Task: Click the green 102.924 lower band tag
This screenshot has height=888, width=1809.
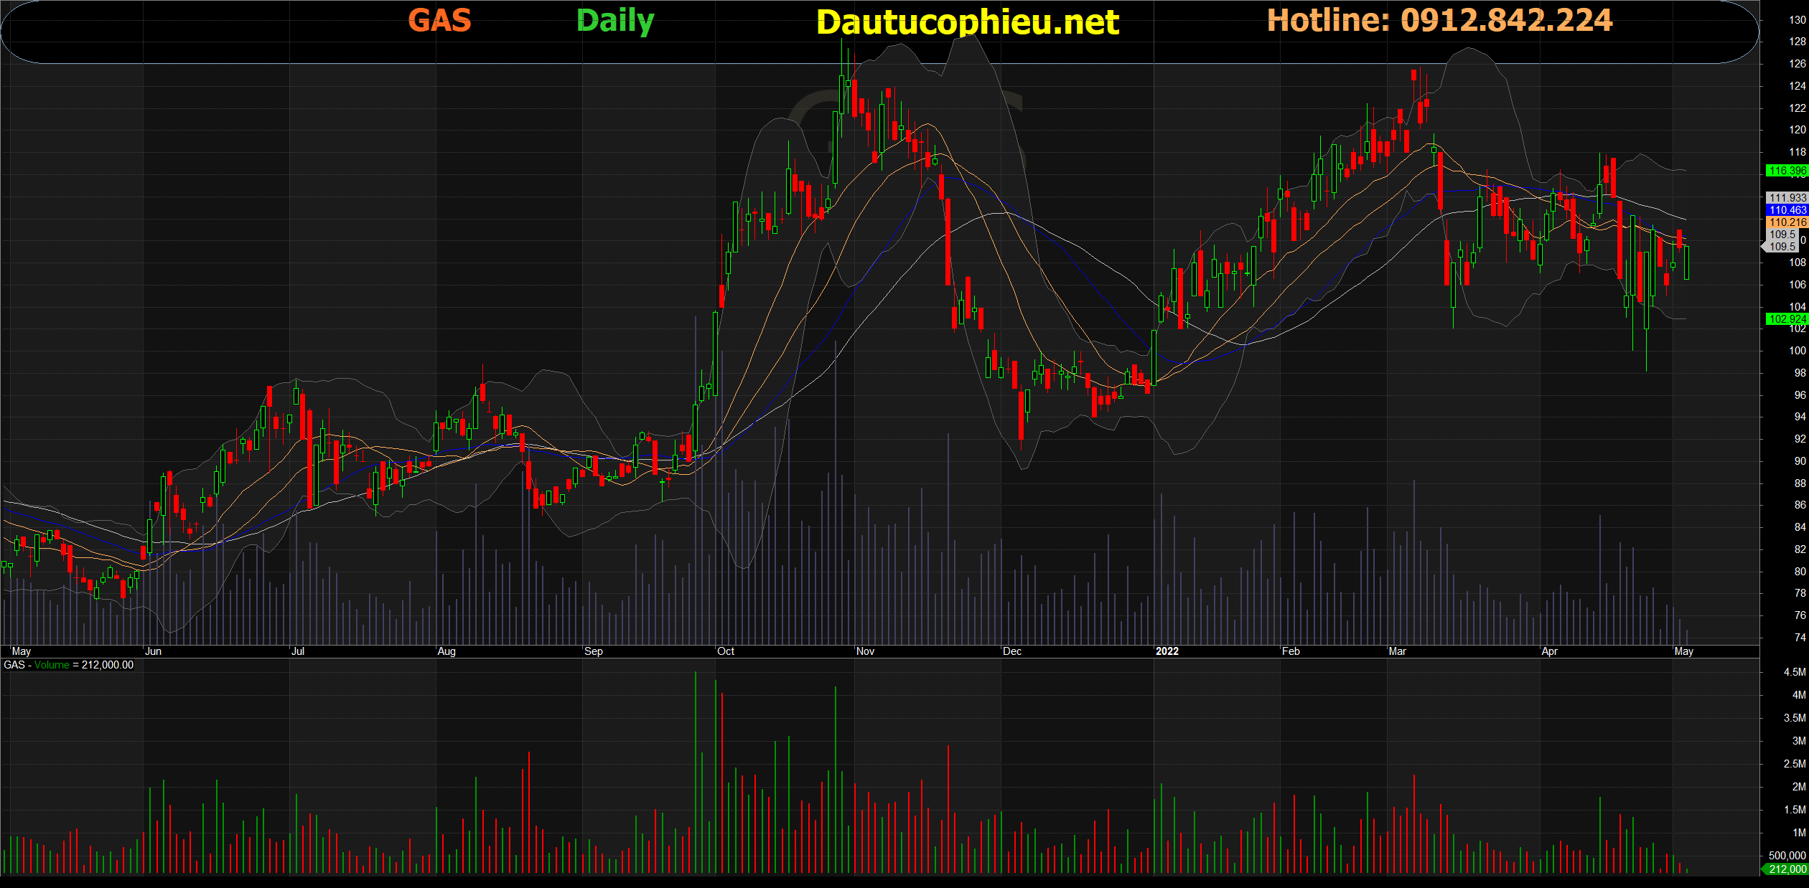Action: coord(1787,319)
